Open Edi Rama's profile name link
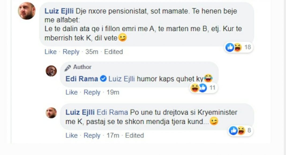The height and width of the screenshot is (155, 286). [x=81, y=79]
